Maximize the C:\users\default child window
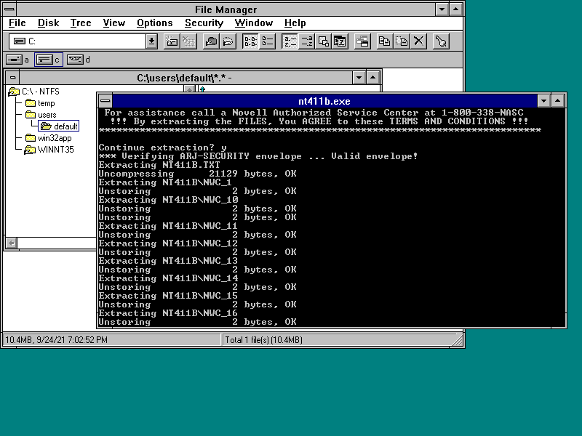This screenshot has width=582, height=436. [x=372, y=78]
